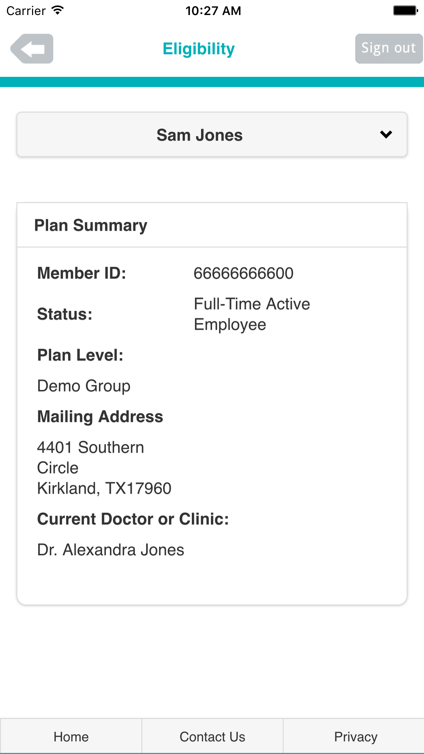Open the Sam Jones member dropdown
Image resolution: width=424 pixels, height=754 pixels.
pyautogui.click(x=199, y=135)
